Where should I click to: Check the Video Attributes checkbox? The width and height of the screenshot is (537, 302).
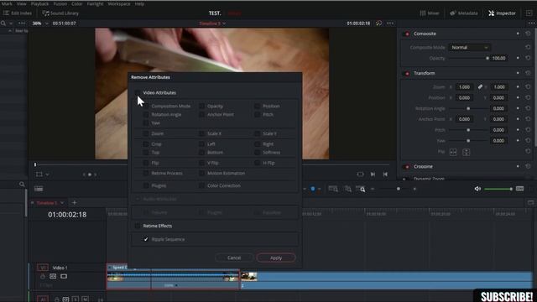[x=138, y=92]
